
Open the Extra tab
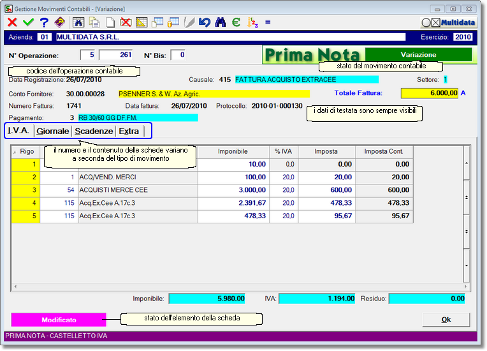click(129, 131)
